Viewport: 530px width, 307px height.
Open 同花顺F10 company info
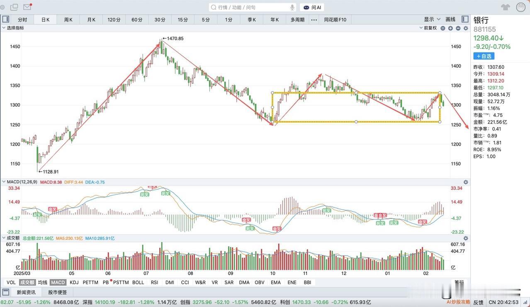pos(335,19)
